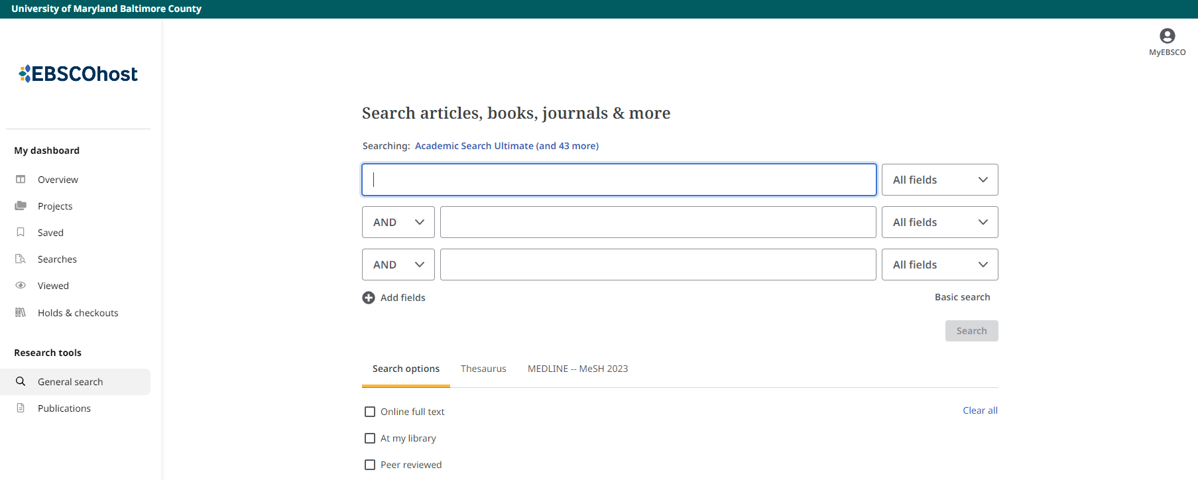1198x480 pixels.
Task: Open Overview dashboard icon
Action: (x=21, y=180)
